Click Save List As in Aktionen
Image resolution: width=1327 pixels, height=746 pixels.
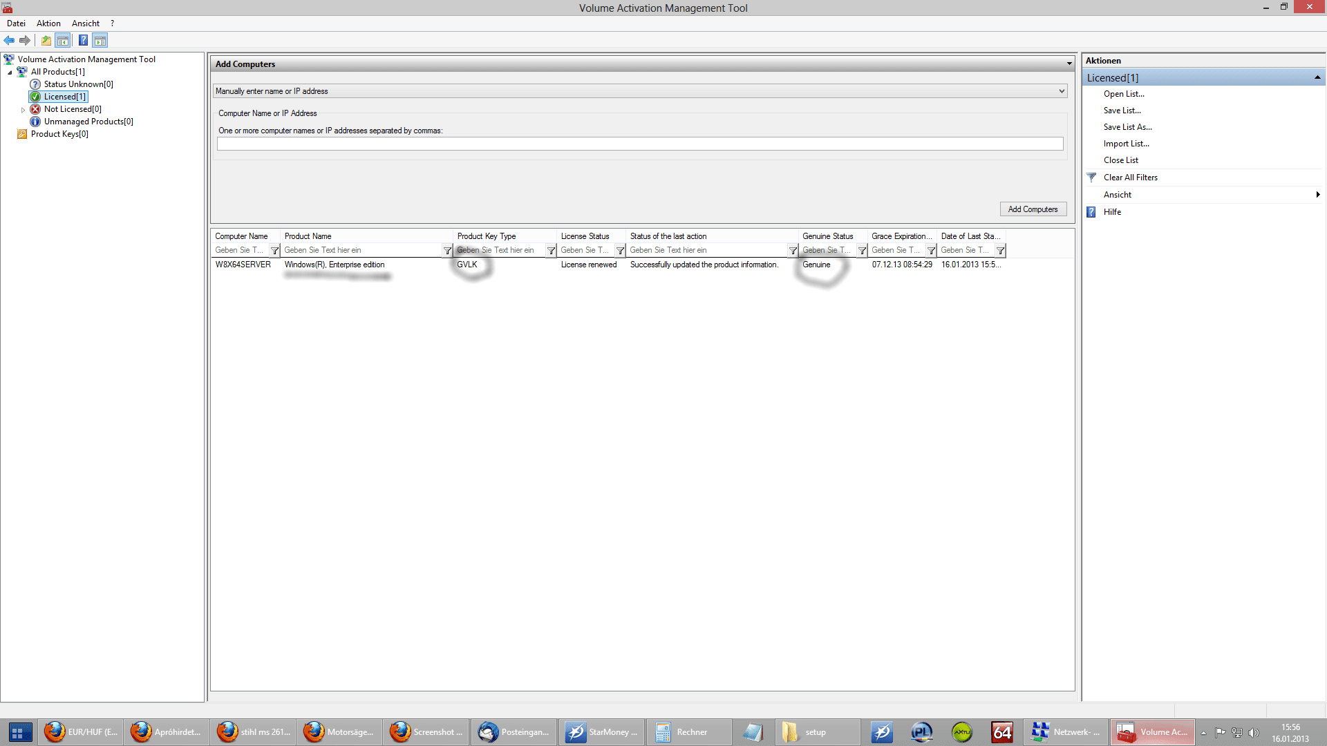[x=1127, y=127]
